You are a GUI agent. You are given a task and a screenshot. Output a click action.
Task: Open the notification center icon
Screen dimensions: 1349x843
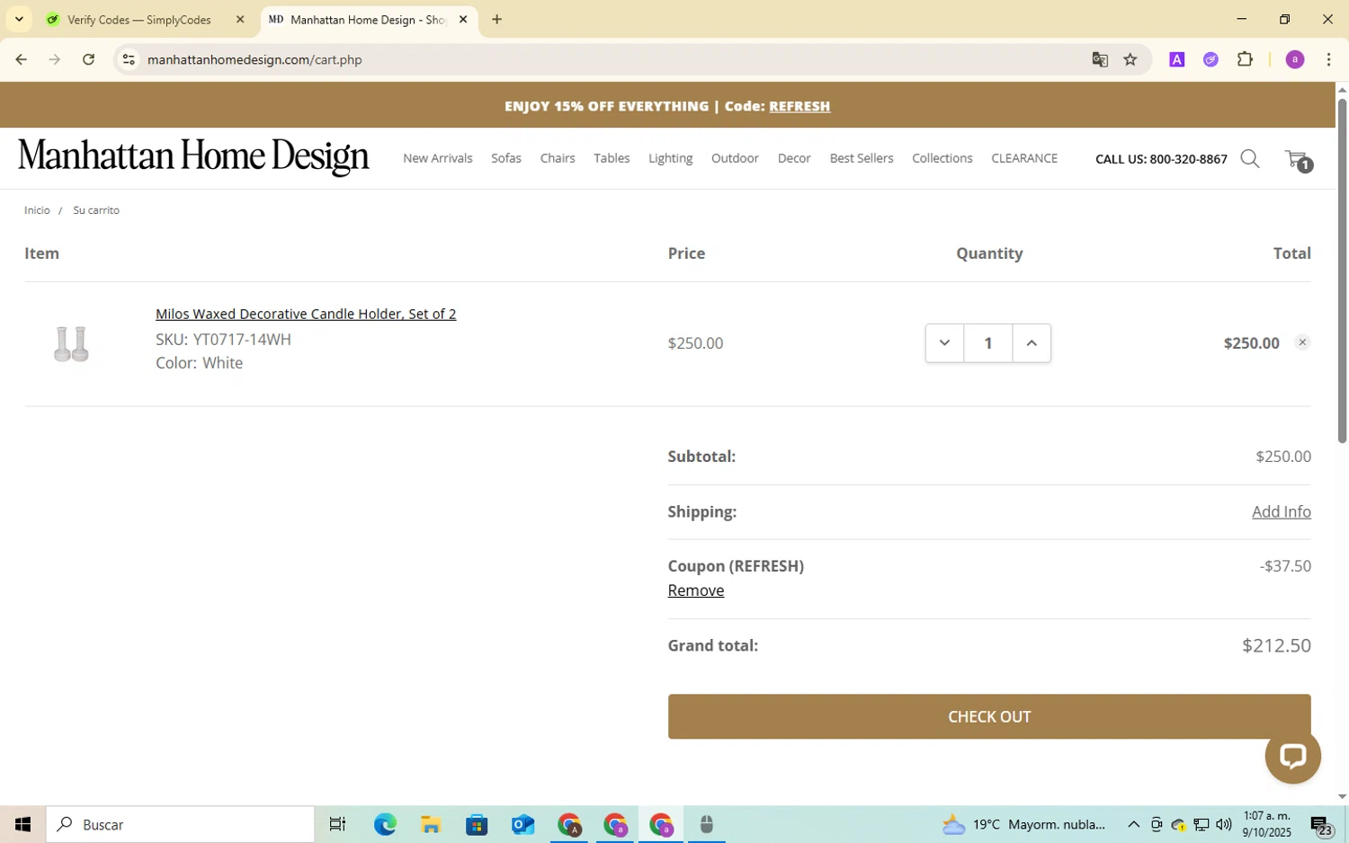(x=1320, y=824)
